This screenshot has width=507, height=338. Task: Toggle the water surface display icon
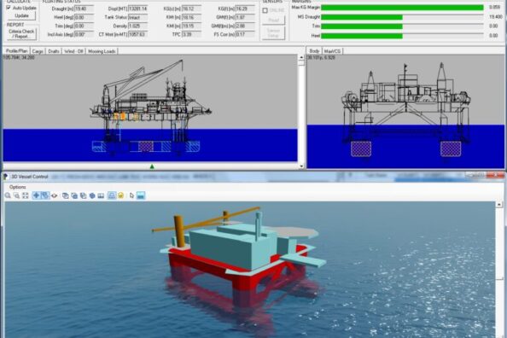pos(141,195)
